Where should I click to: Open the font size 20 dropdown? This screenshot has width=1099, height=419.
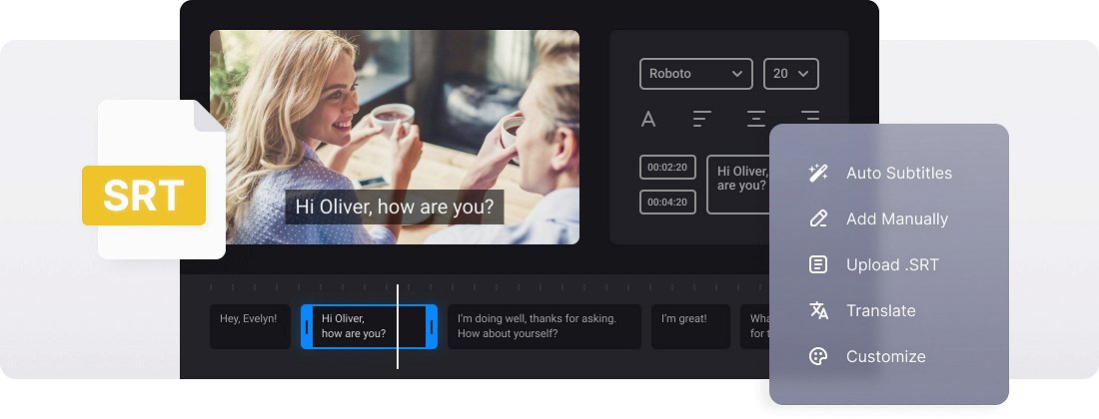(x=790, y=74)
